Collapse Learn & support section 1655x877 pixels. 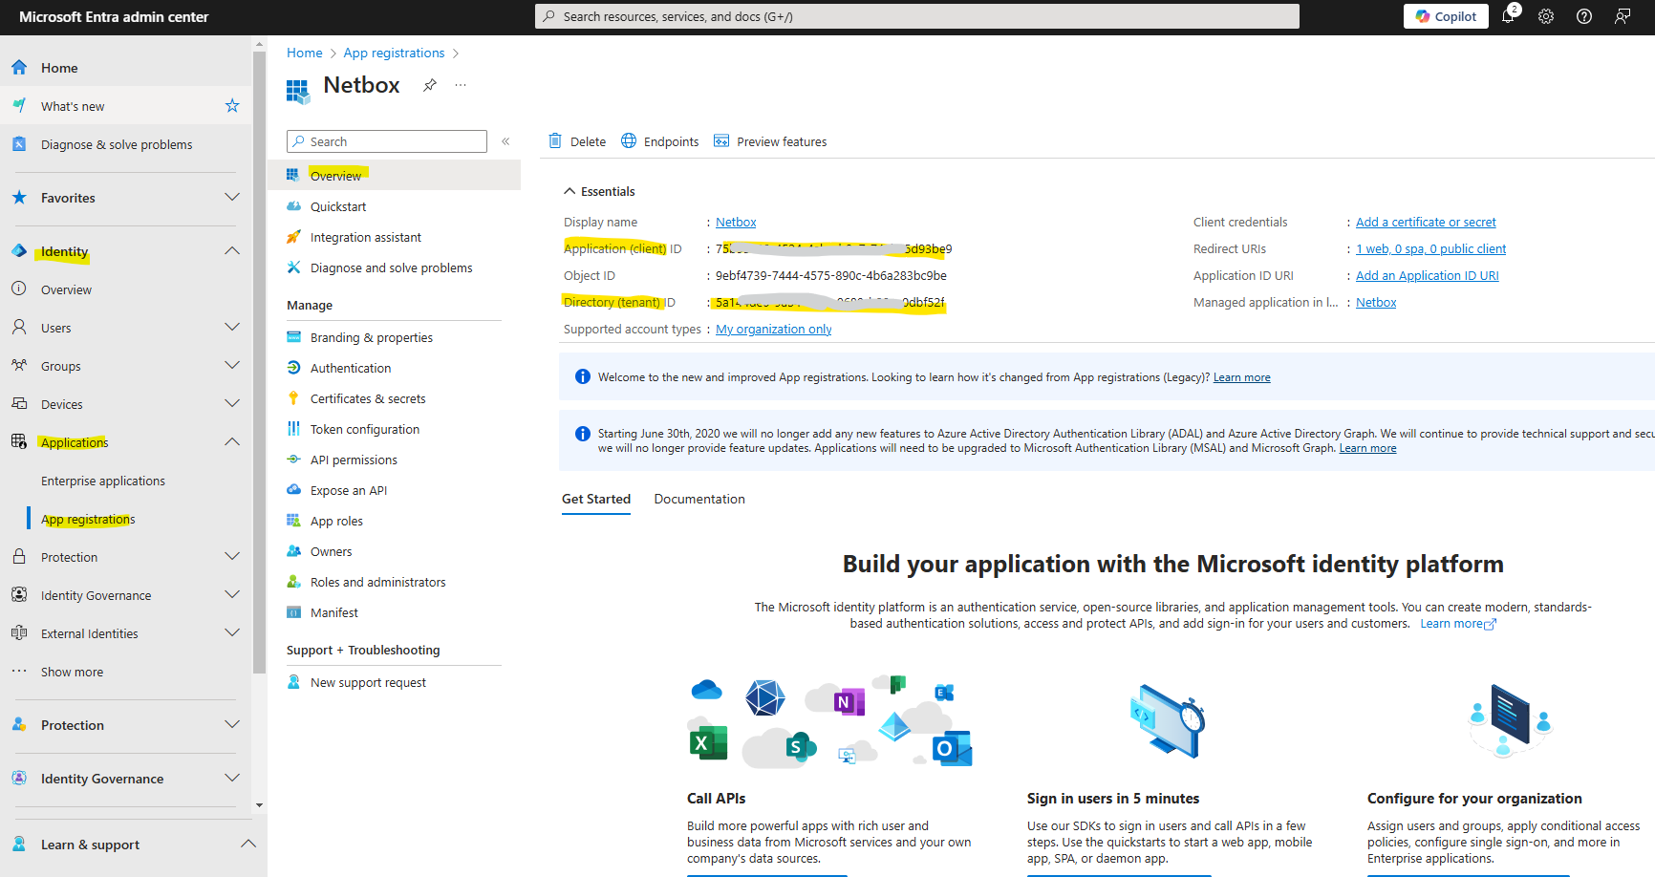tap(248, 844)
